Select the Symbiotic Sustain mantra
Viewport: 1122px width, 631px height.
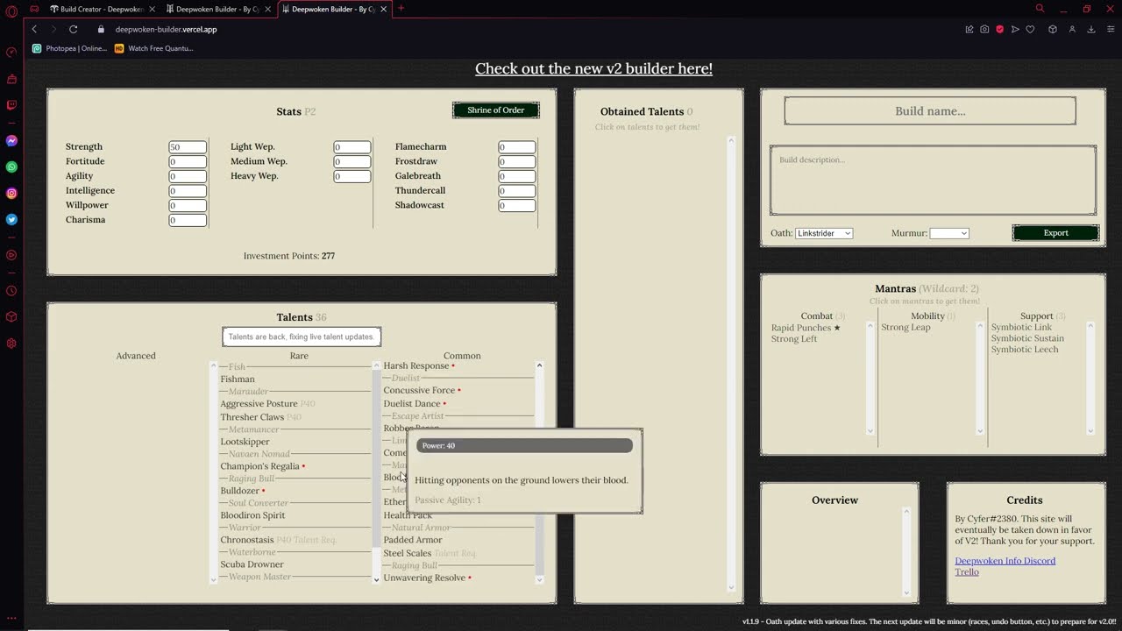[x=1027, y=338]
